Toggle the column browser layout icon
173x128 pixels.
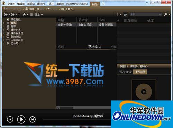[x=125, y=14]
